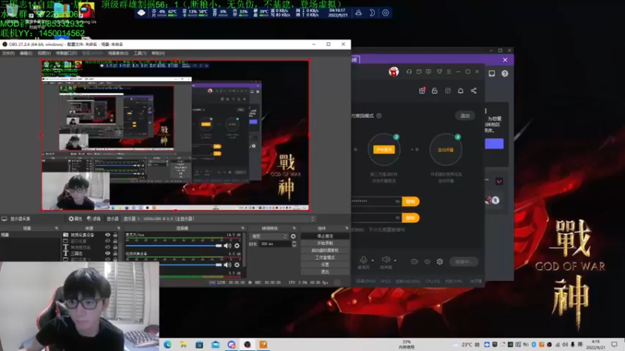
Task: Toggle lock of the second source row
Action: 115,241
